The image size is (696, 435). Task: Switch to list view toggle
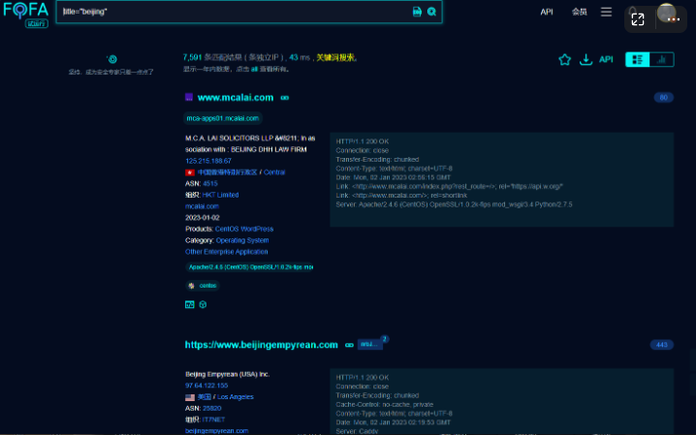click(x=638, y=59)
